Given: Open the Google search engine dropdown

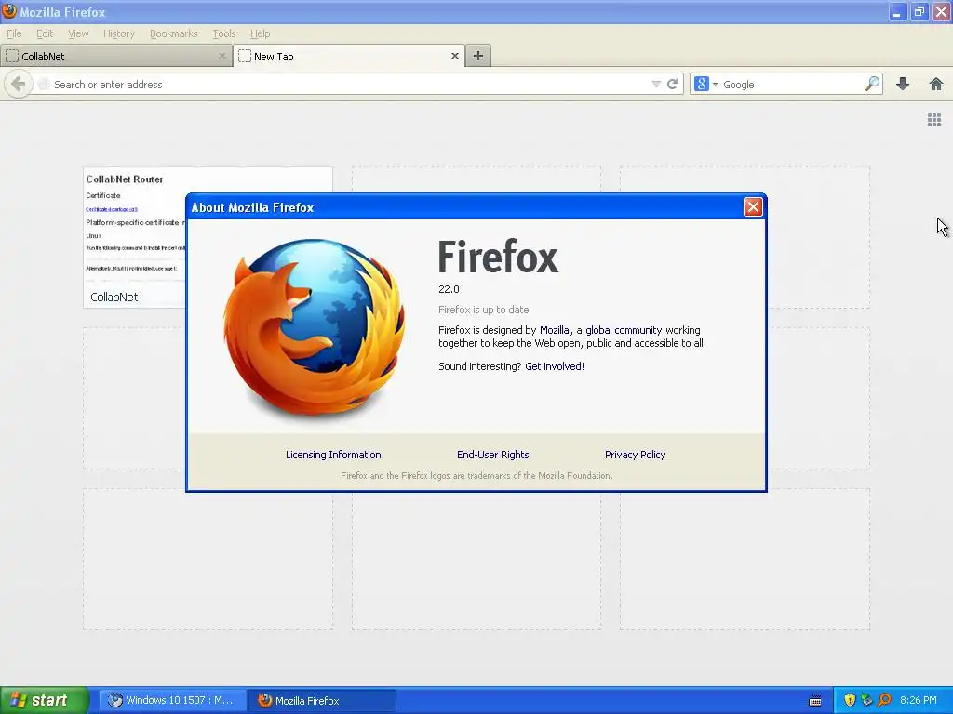Looking at the screenshot, I should point(706,84).
